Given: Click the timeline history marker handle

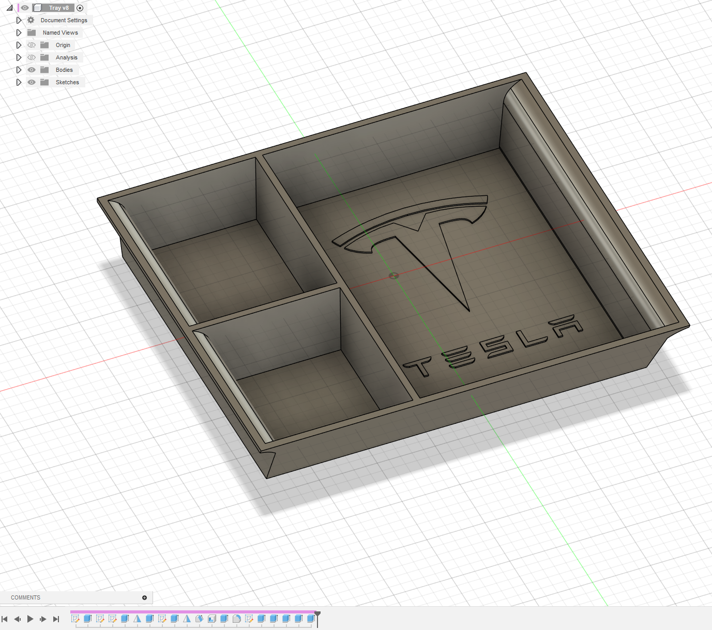Looking at the screenshot, I should point(317,615).
